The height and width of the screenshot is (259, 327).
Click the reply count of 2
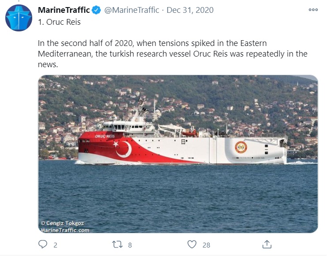click(x=55, y=244)
